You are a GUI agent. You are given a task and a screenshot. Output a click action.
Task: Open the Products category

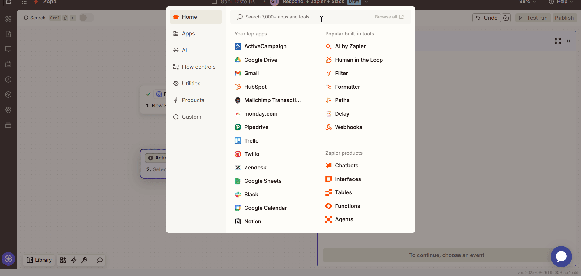(196, 100)
